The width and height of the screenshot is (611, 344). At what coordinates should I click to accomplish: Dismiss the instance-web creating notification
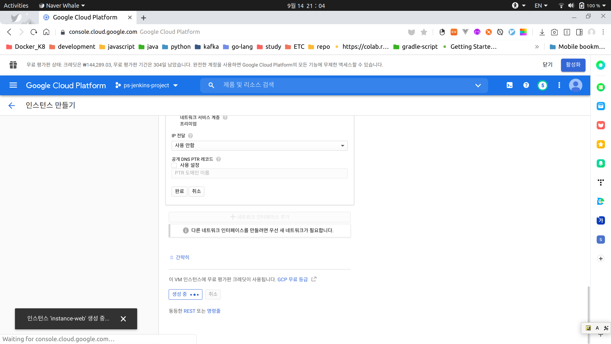123,319
